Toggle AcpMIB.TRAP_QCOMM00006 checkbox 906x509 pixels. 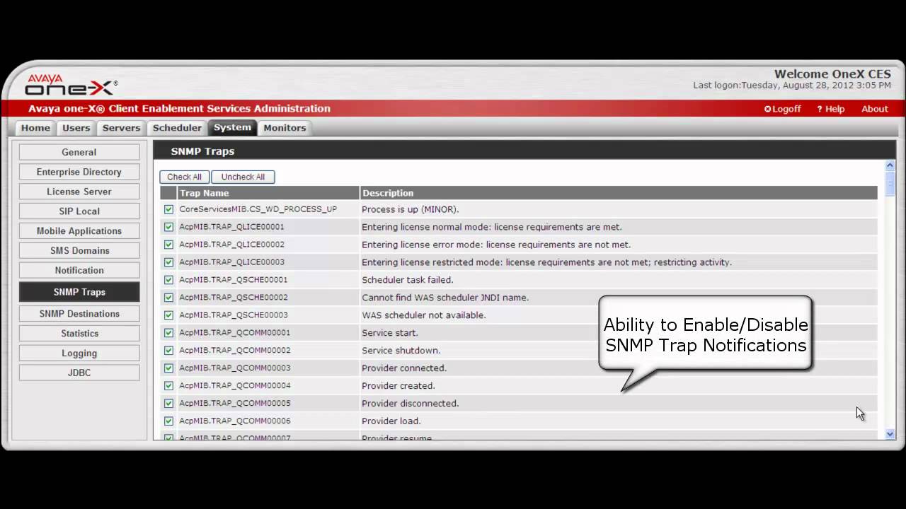pyautogui.click(x=168, y=421)
